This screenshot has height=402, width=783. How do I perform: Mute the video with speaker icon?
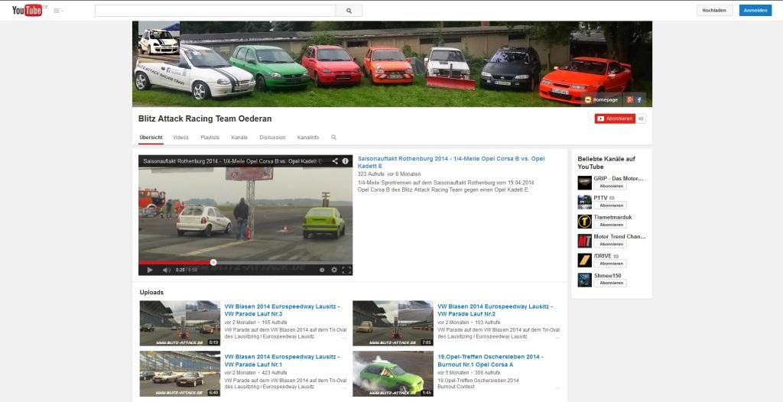tap(166, 270)
